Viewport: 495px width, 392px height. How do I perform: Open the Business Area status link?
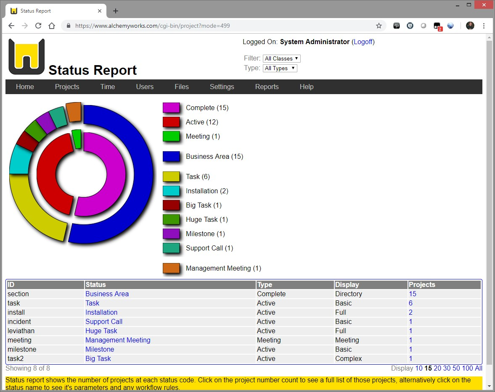click(x=107, y=294)
